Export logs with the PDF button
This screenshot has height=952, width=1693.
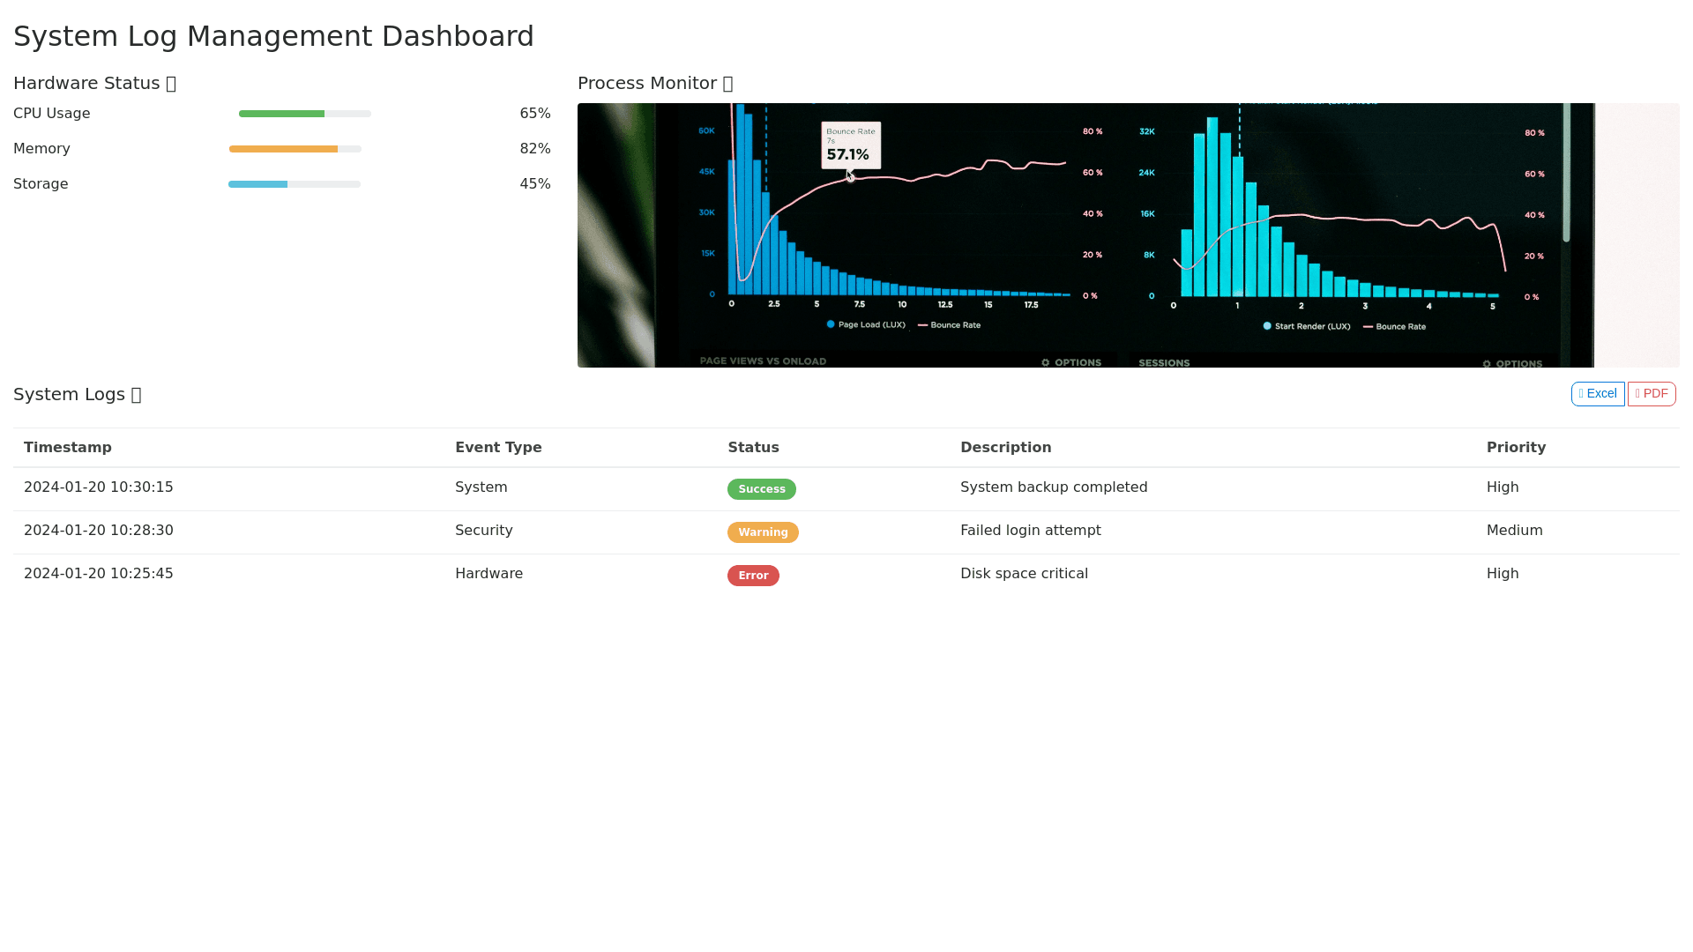[1651, 394]
